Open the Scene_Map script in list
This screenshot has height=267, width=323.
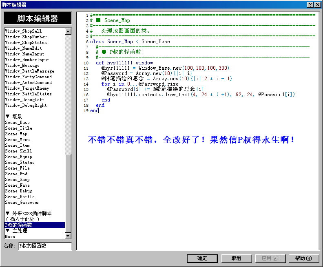pos(16,134)
